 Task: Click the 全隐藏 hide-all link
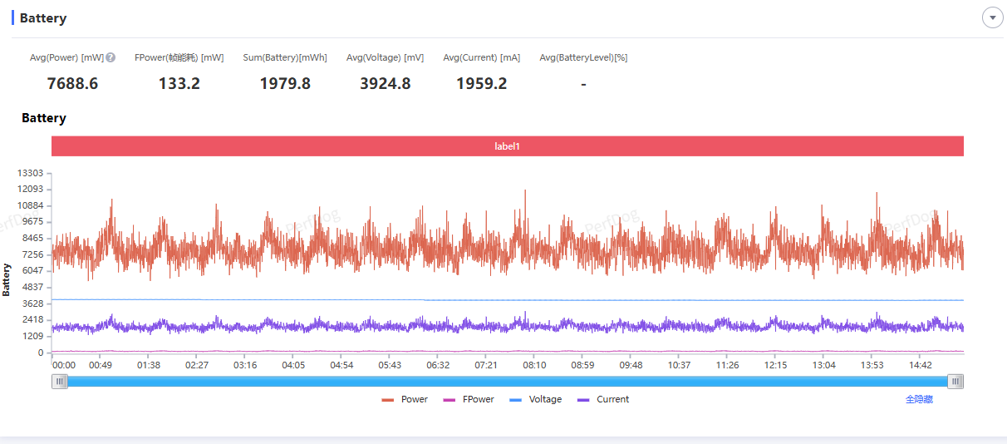click(x=919, y=400)
